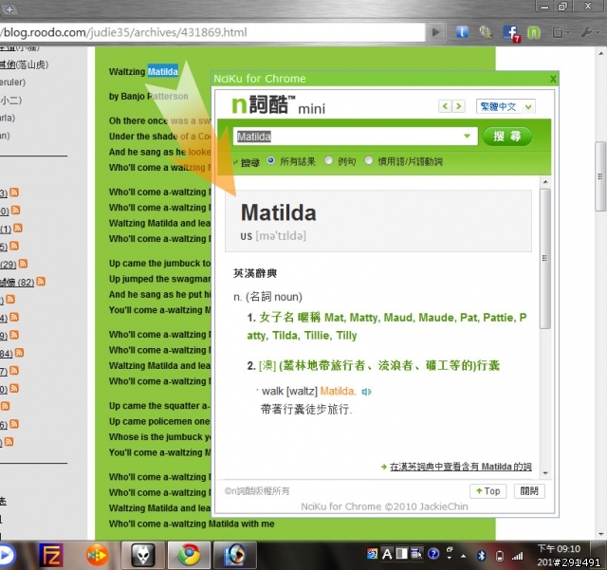Click the RSS icon beside 84)
The image size is (607, 570).
(19, 353)
